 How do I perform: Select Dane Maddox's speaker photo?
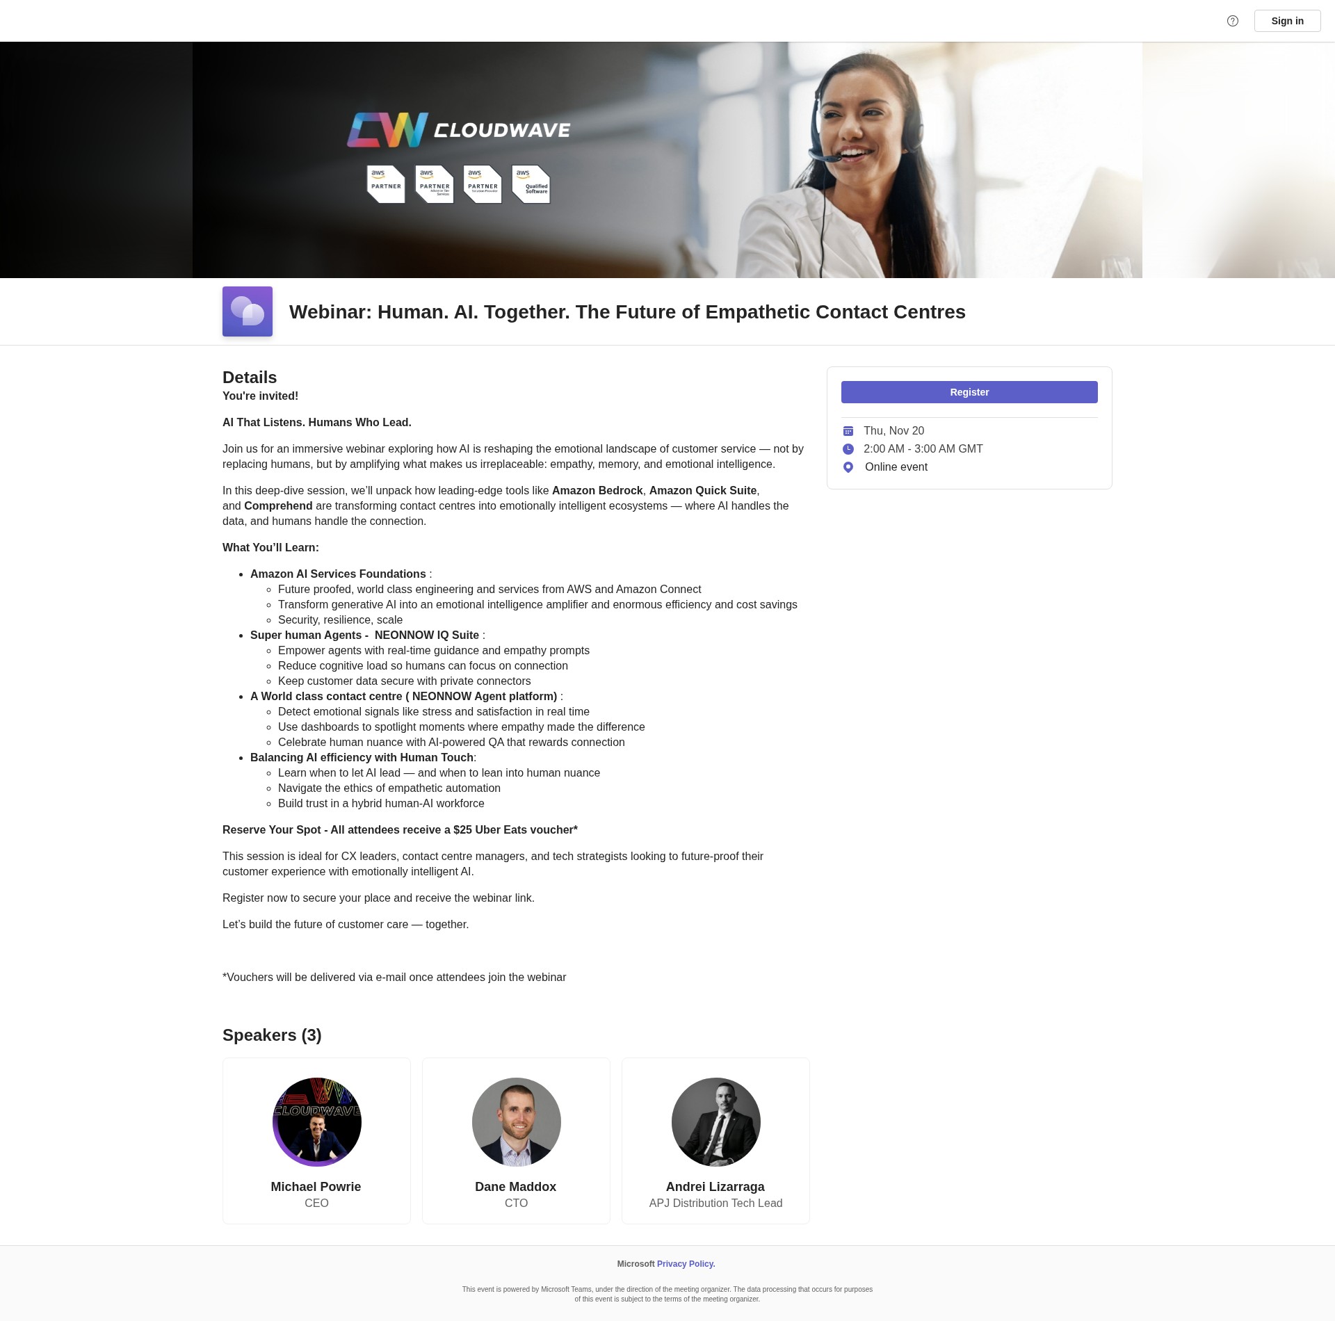coord(517,1122)
